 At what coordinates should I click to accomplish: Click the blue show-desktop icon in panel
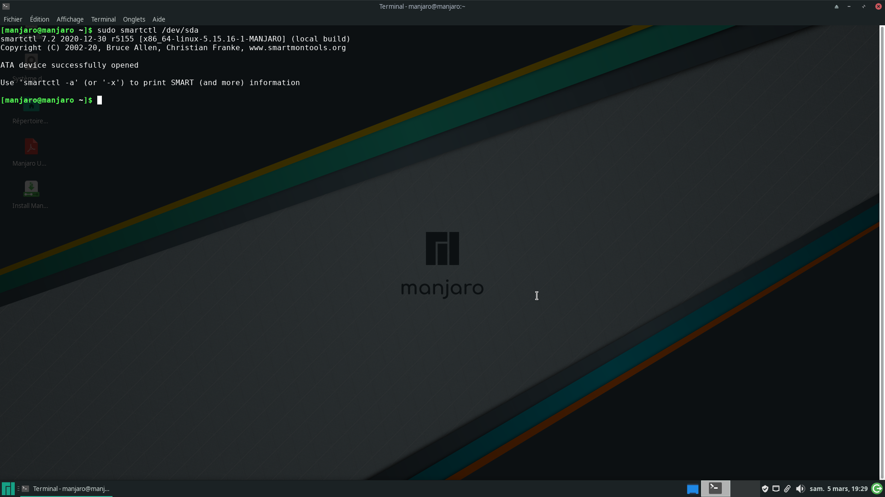coord(692,489)
